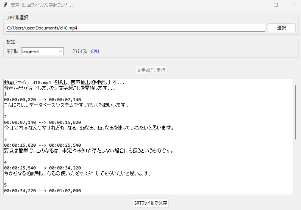Close the transcription tool window

click(x=293, y=5)
